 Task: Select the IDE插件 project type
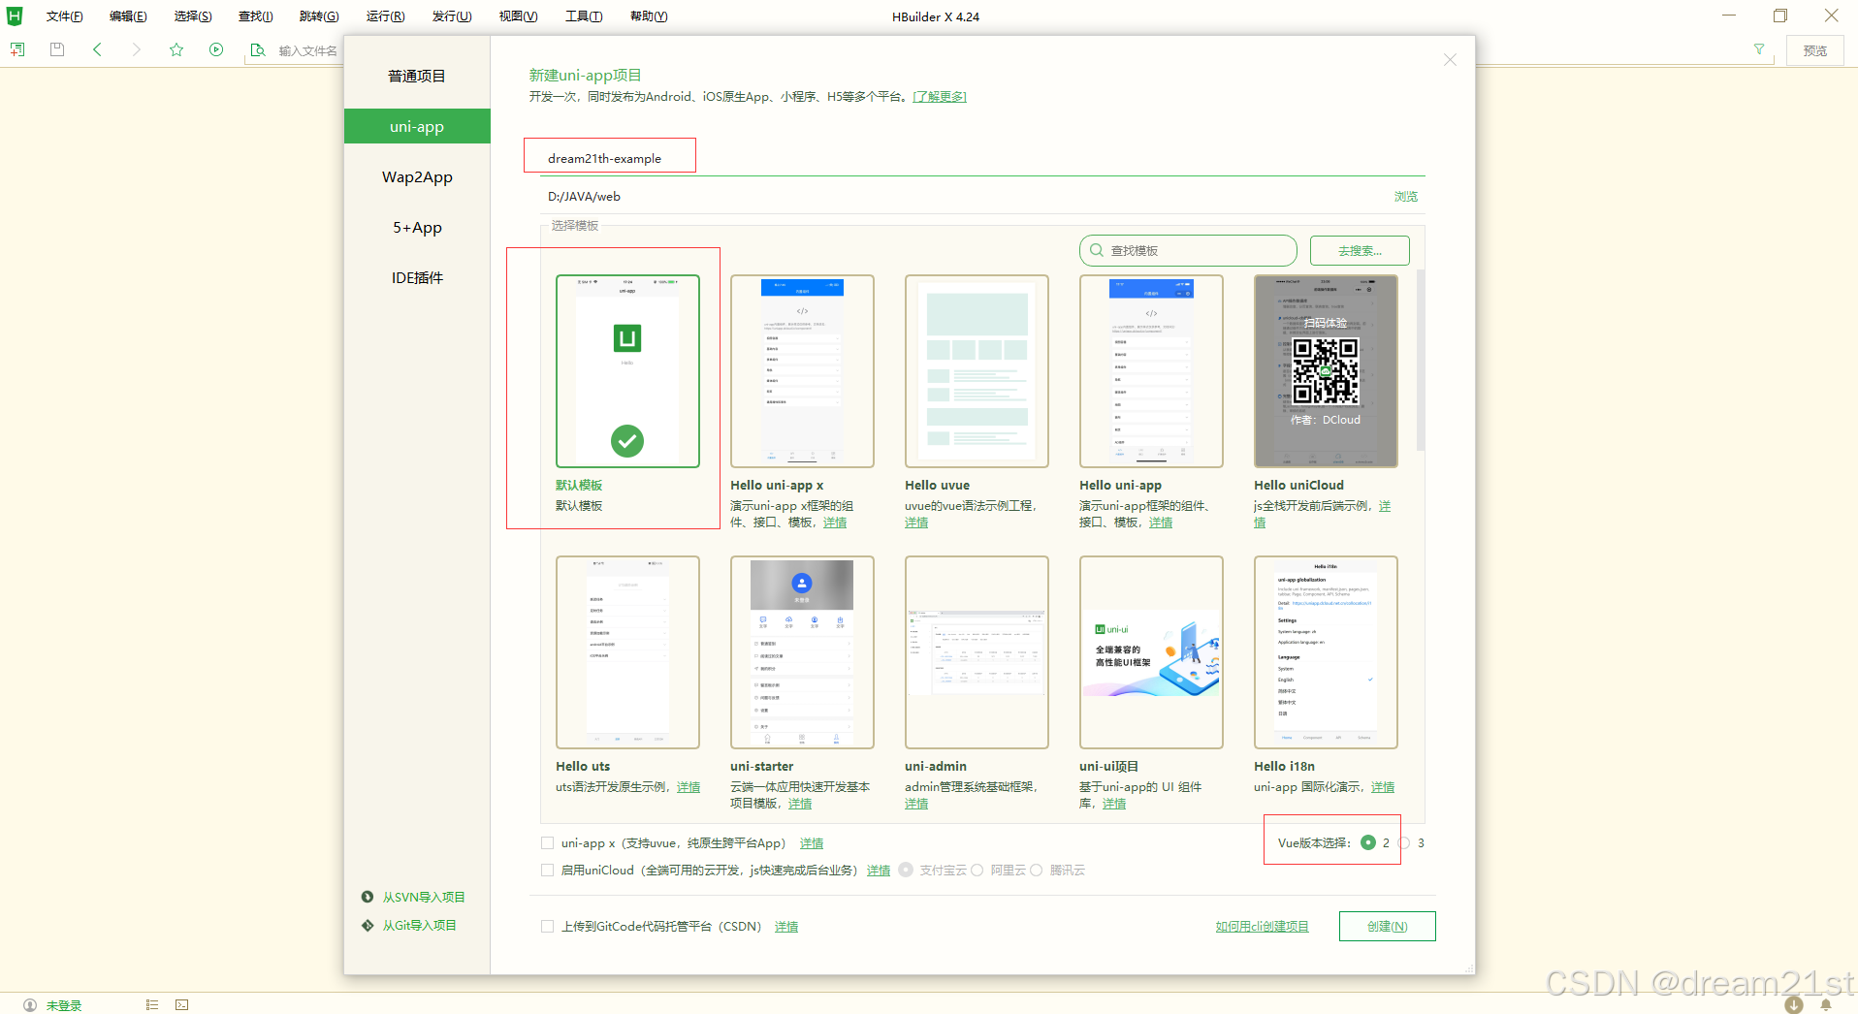(x=417, y=277)
